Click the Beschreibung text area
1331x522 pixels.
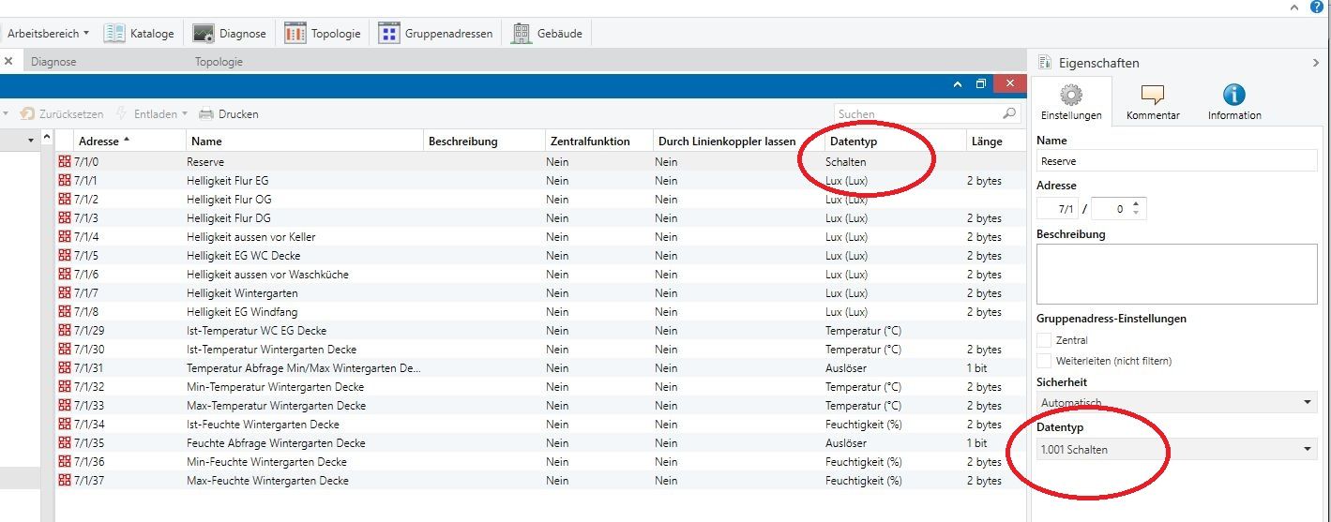(x=1177, y=274)
